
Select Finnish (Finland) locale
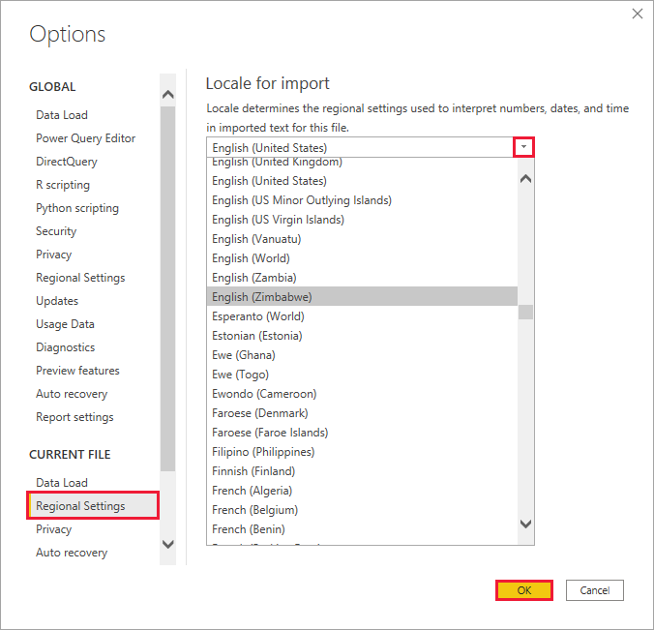[362, 471]
